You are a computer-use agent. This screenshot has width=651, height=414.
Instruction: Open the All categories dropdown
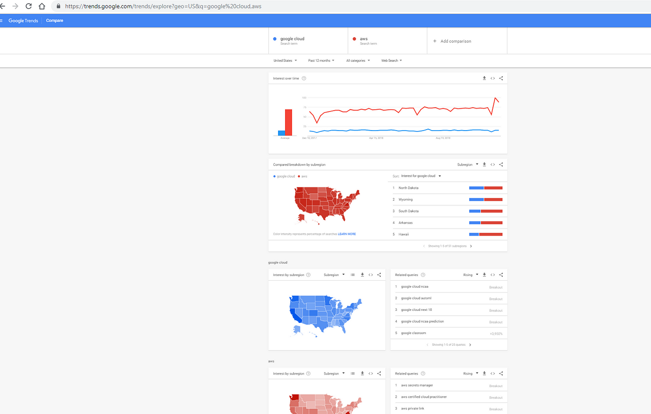tap(358, 60)
